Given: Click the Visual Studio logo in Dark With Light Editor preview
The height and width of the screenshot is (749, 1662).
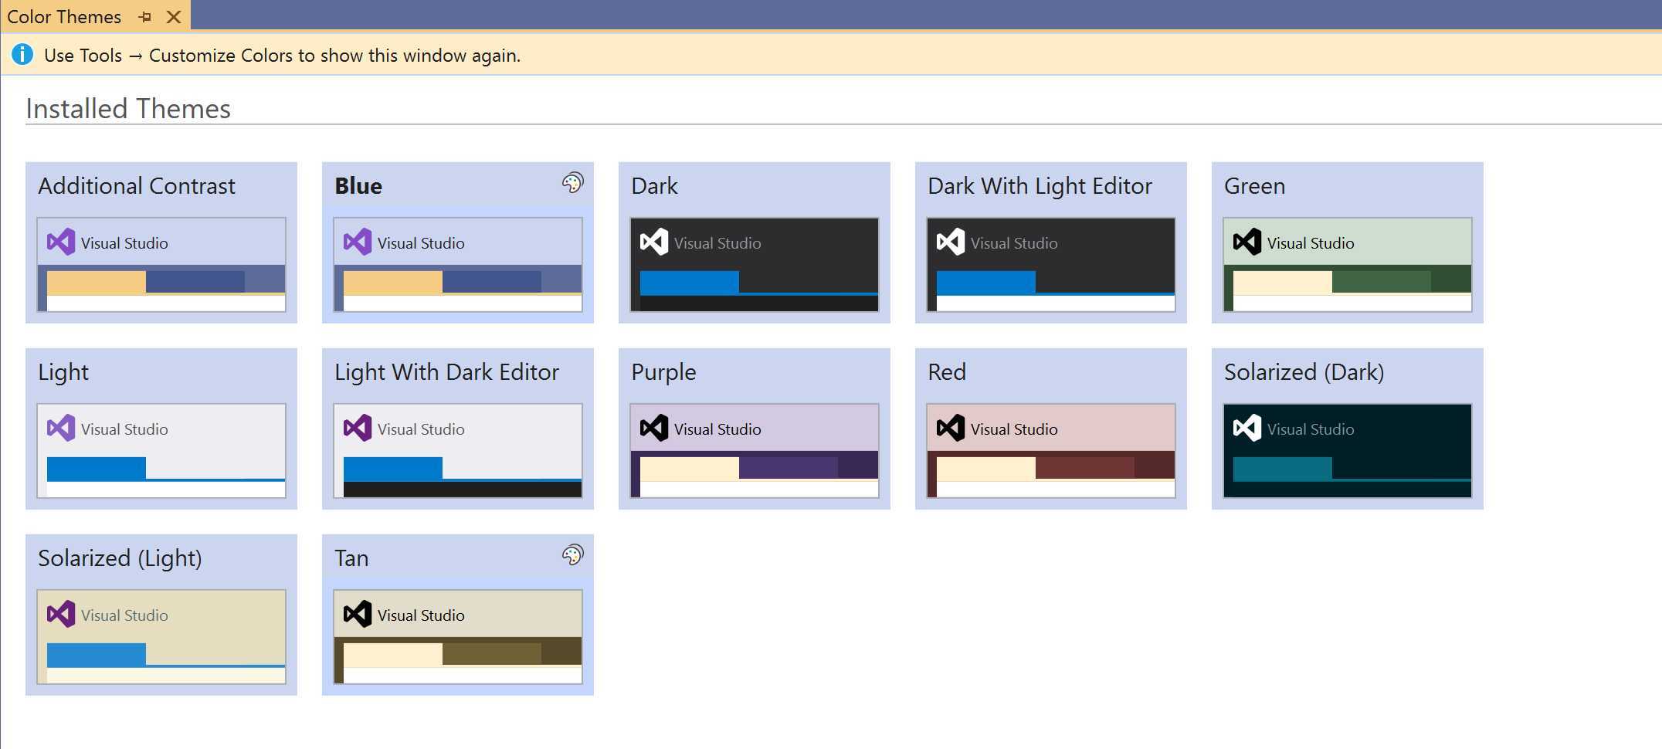Looking at the screenshot, I should (x=951, y=242).
